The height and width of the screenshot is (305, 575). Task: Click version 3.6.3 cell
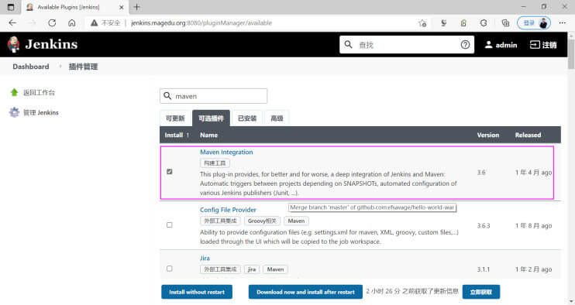[484, 225]
